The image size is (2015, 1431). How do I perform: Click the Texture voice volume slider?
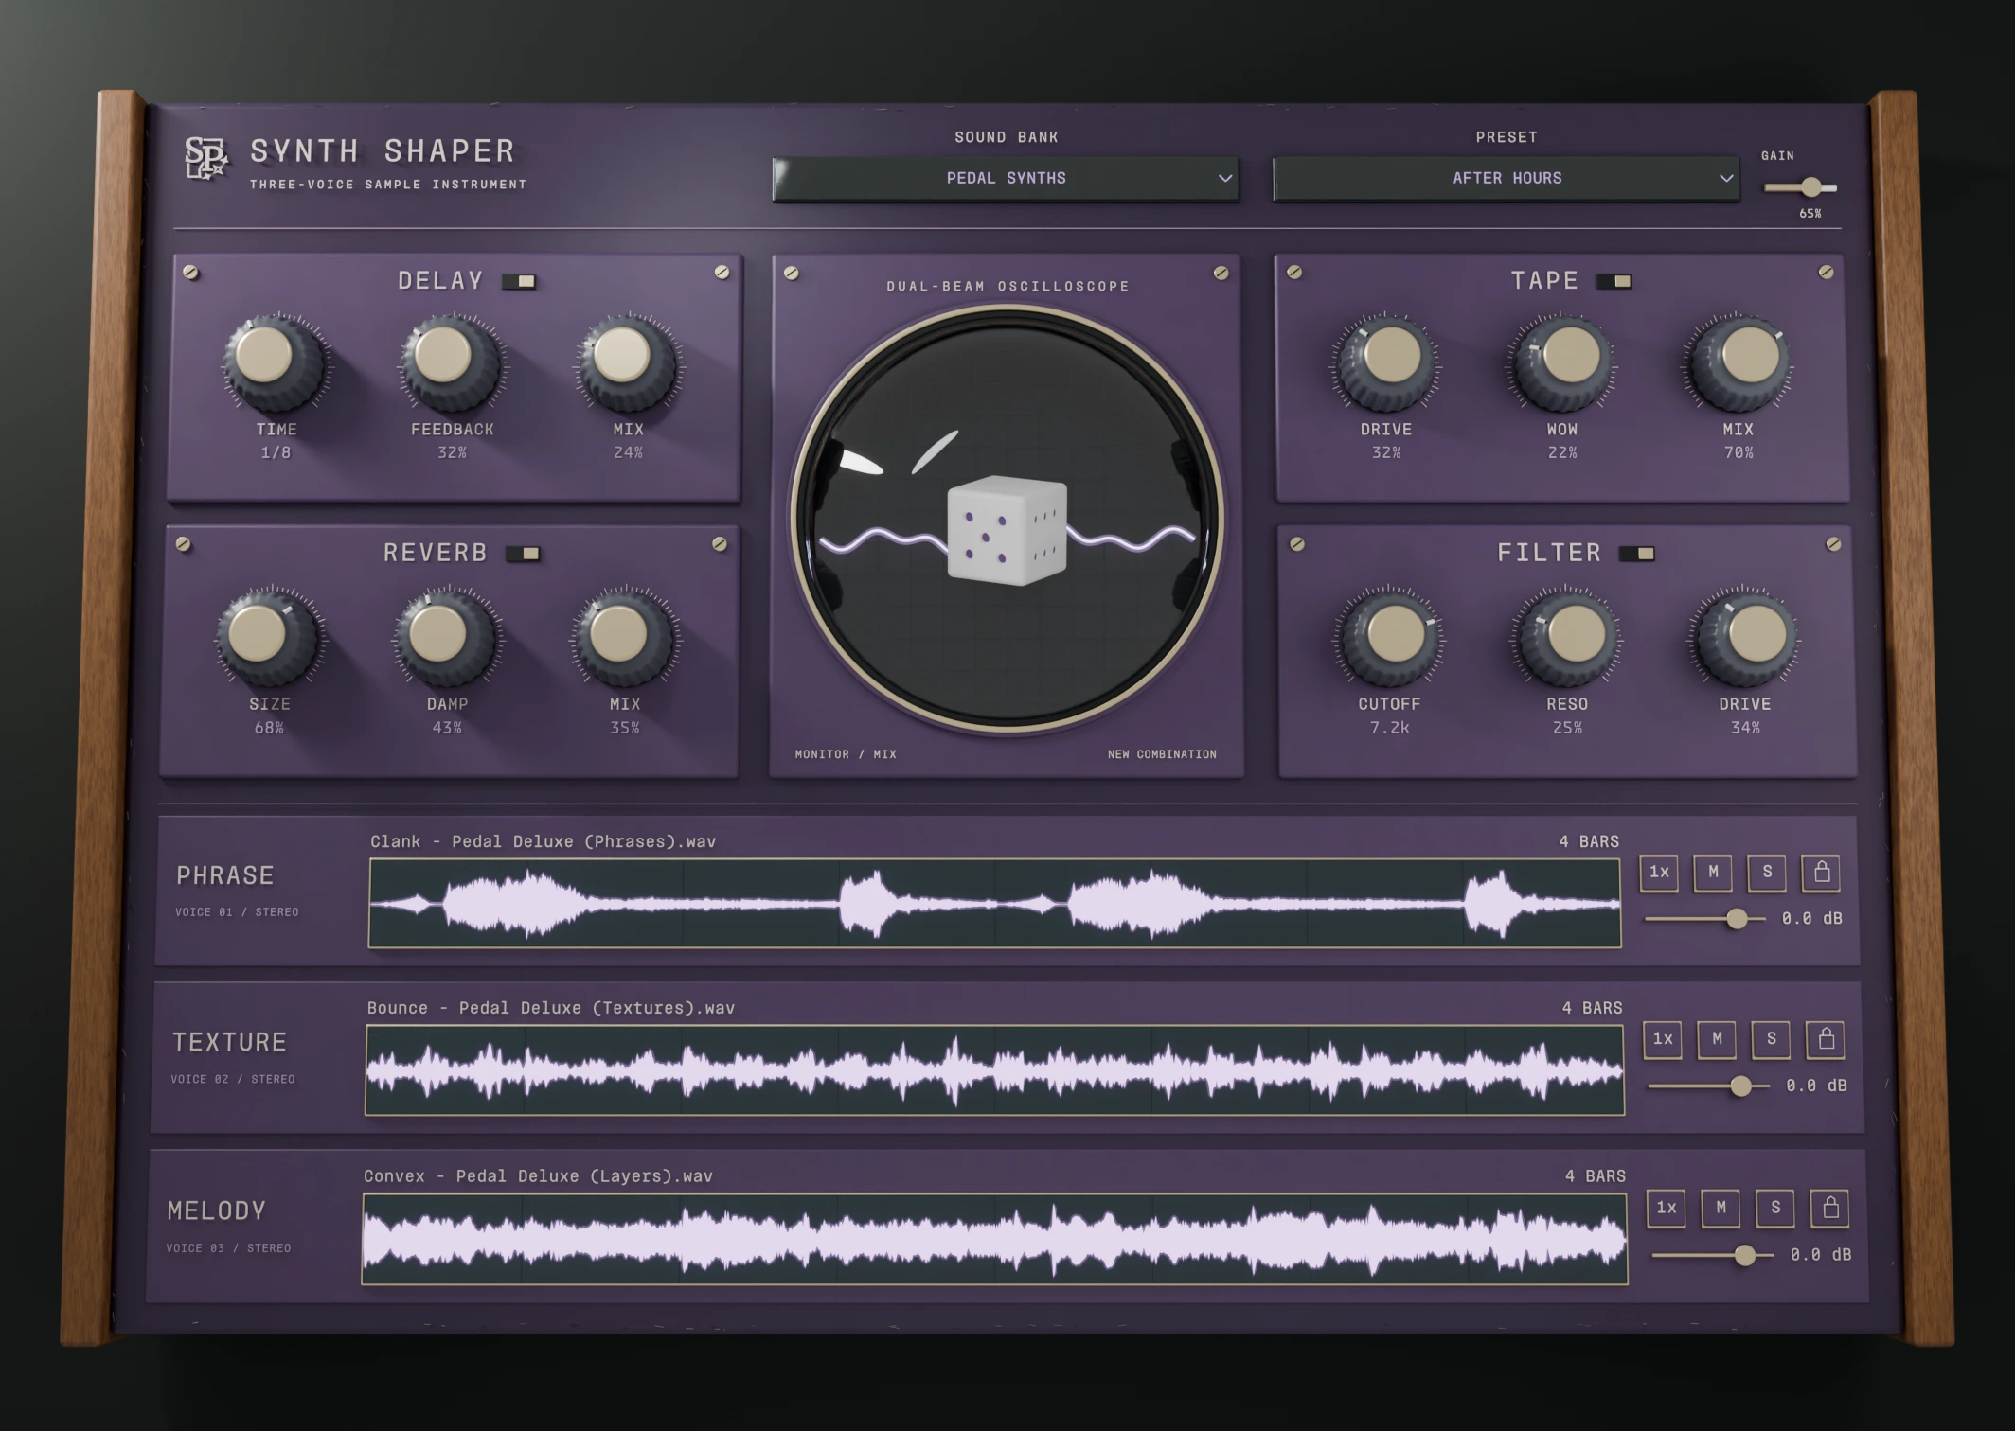click(x=1708, y=1086)
